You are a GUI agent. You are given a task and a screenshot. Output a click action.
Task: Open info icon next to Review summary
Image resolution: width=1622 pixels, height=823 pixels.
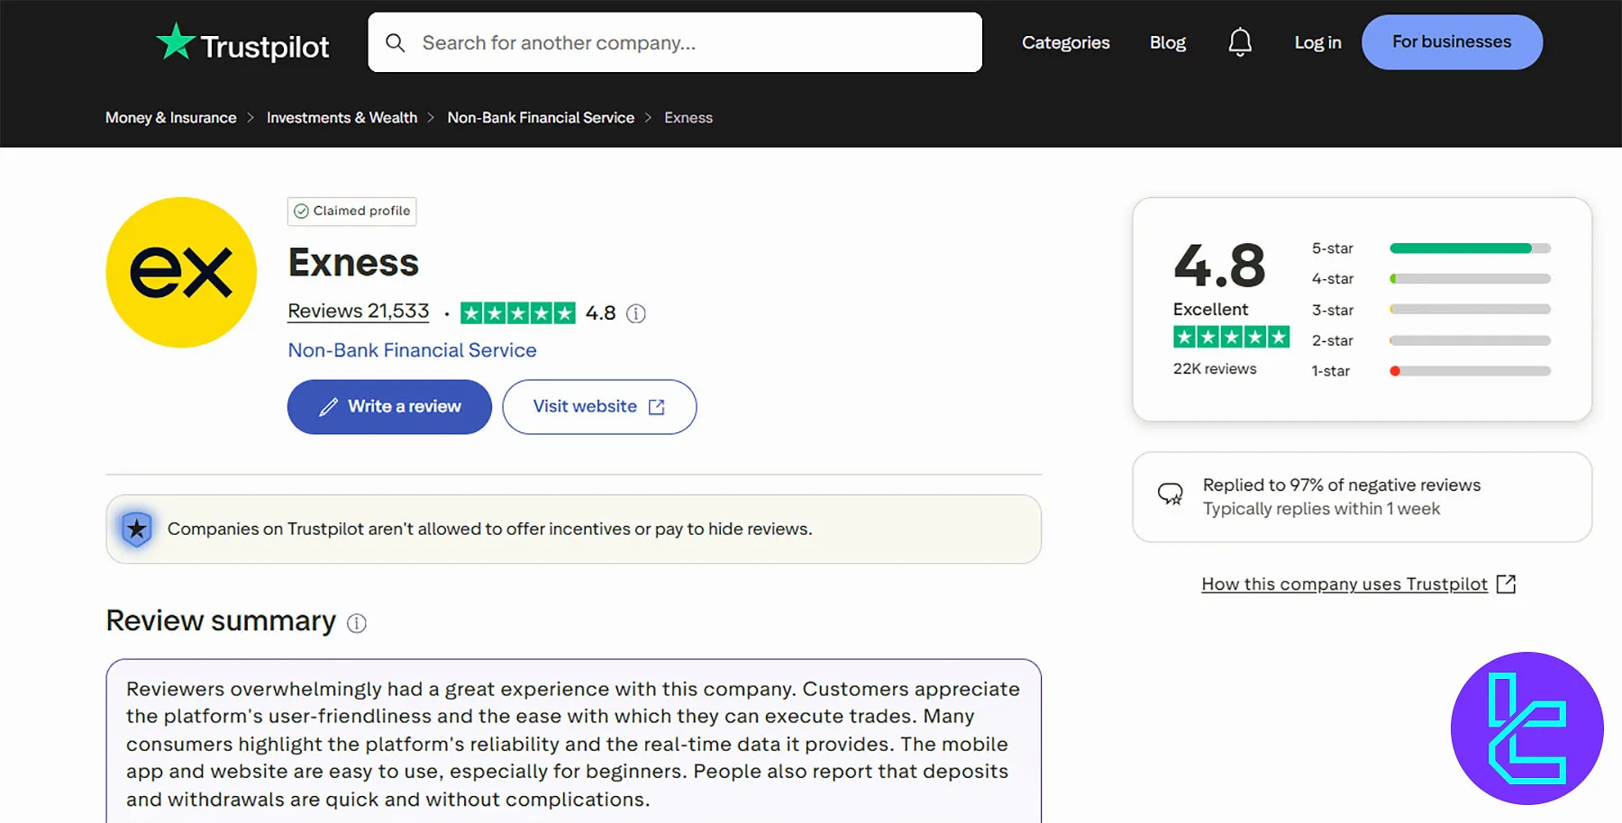[357, 623]
